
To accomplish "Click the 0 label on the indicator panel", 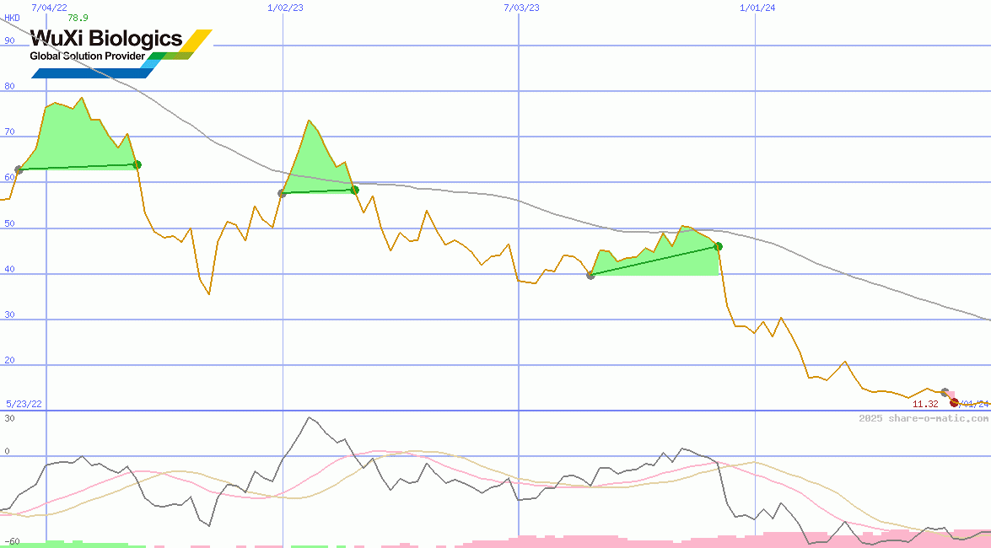I will tap(7, 451).
